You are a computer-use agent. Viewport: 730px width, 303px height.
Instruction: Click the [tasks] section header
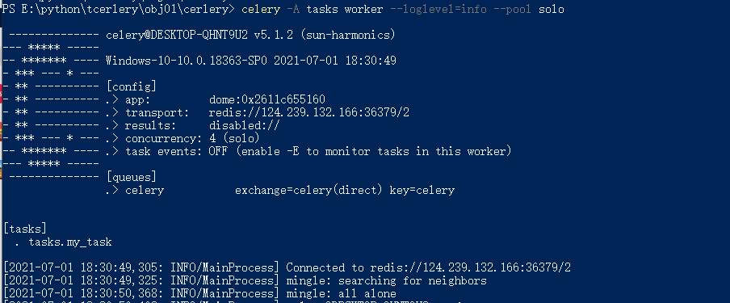point(25,229)
